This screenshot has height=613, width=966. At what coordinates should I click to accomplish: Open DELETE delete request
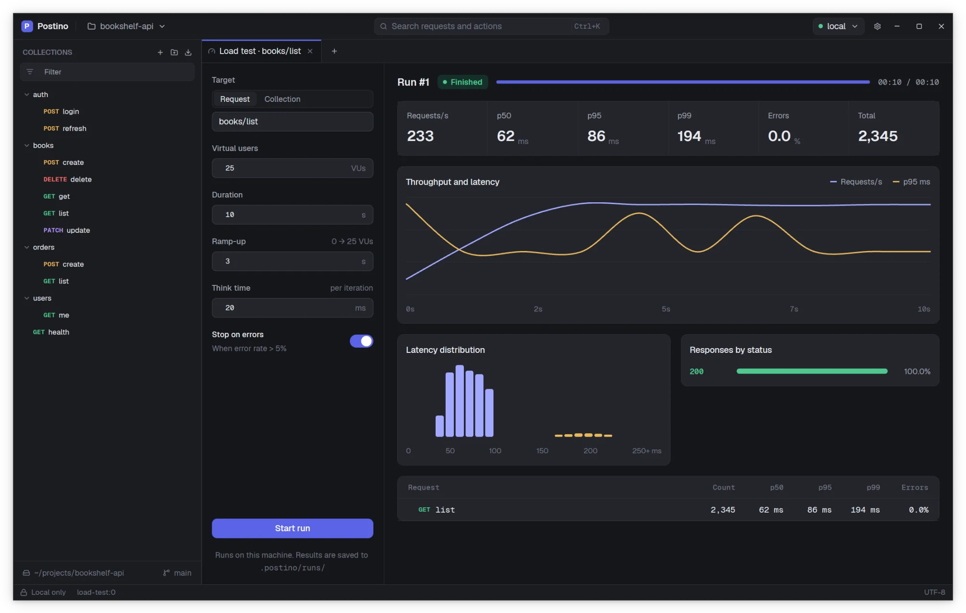click(x=108, y=179)
